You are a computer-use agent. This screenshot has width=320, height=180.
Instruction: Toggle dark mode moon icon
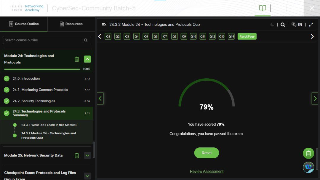(x=272, y=25)
